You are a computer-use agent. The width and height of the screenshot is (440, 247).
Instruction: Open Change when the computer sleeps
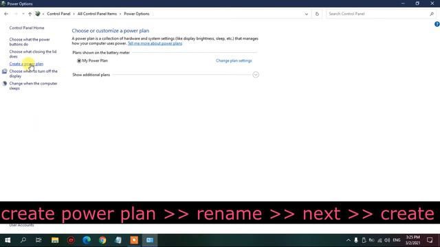[x=33, y=86]
